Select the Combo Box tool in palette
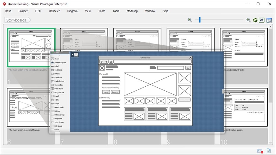 [57, 85]
